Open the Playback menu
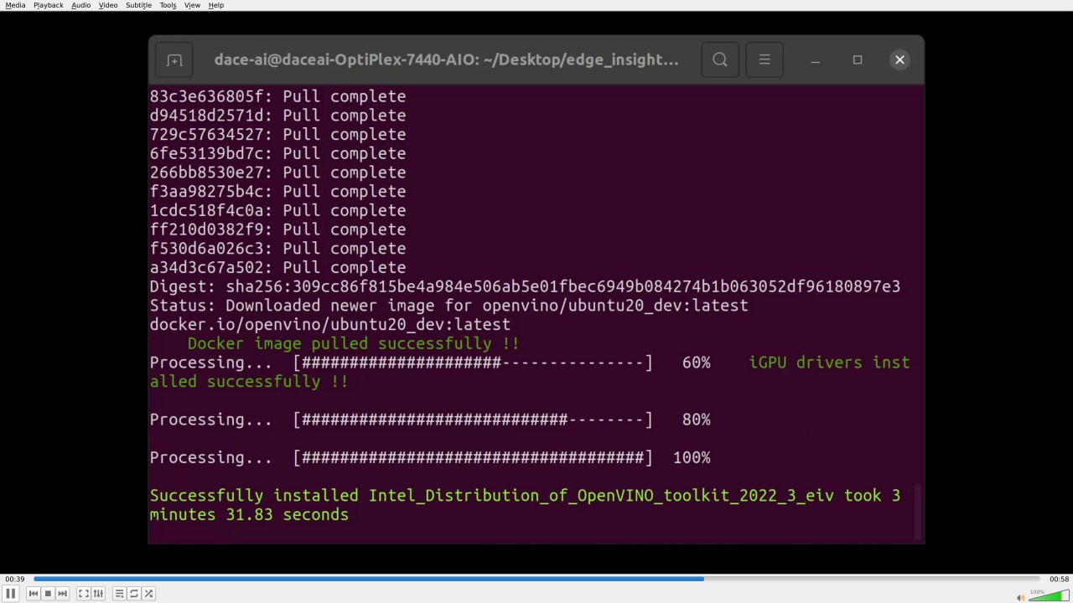 [x=49, y=5]
